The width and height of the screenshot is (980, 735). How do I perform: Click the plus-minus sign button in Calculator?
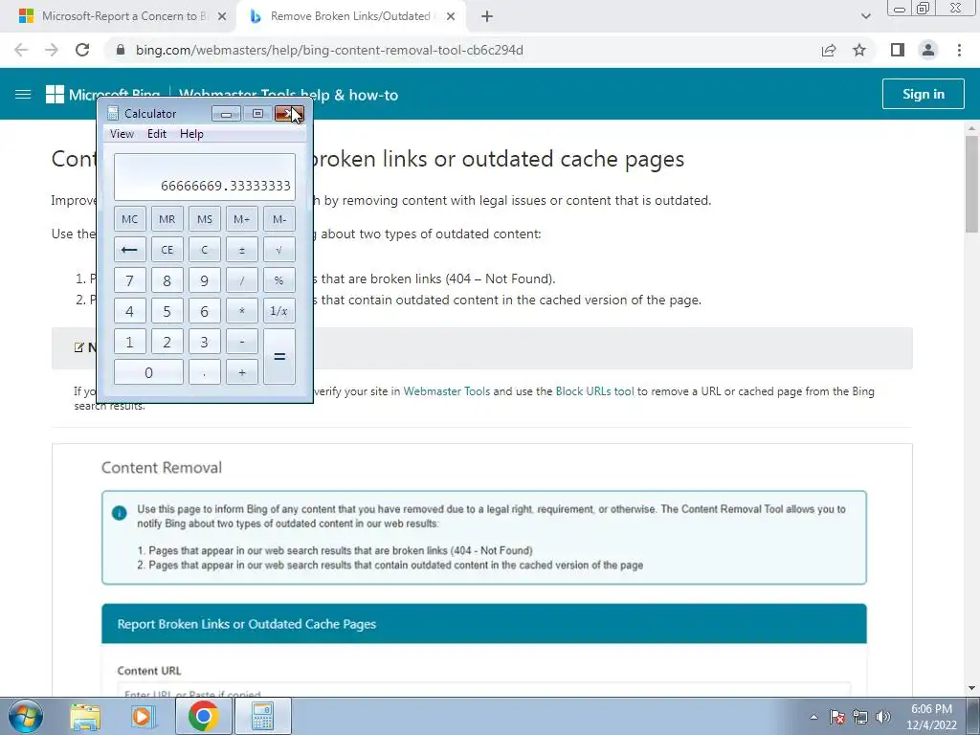241,250
